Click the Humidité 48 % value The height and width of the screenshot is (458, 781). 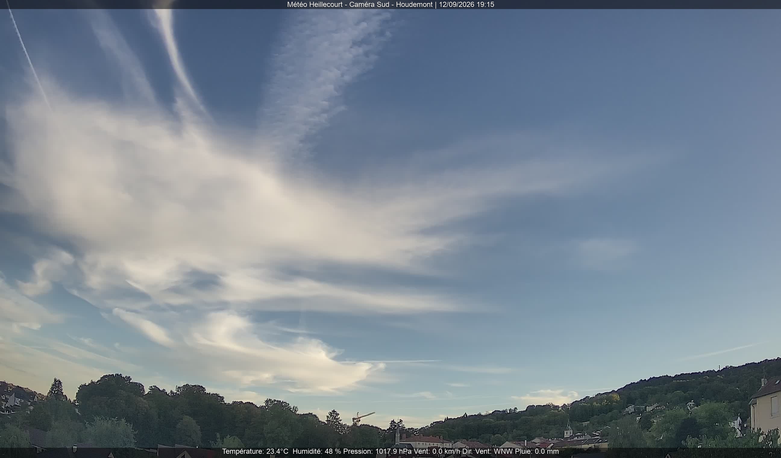[x=317, y=451]
